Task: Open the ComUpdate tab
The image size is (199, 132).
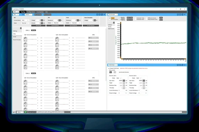Action: pyautogui.click(x=40, y=12)
